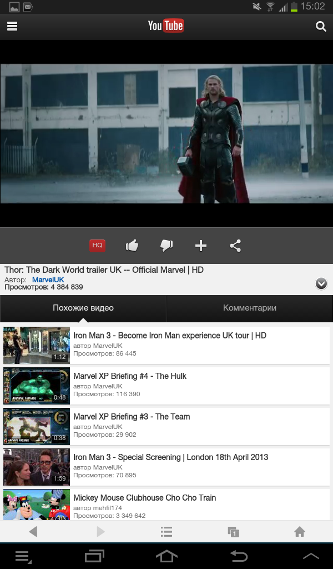The image size is (333, 569).
Task: Select the Mickey Mouse thumbnail
Action: tap(37, 505)
